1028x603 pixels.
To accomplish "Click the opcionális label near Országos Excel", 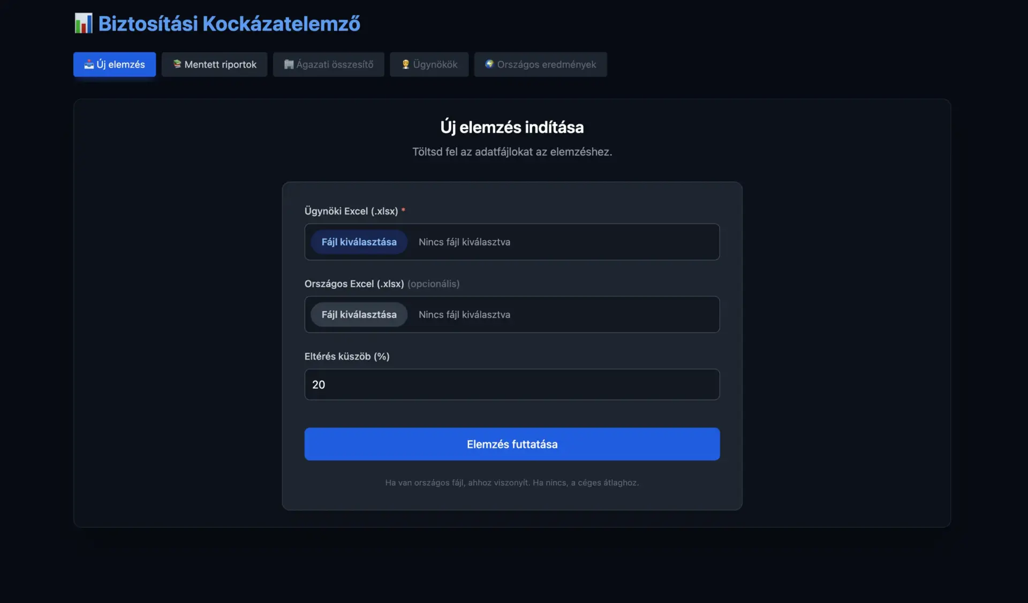I will click(434, 284).
